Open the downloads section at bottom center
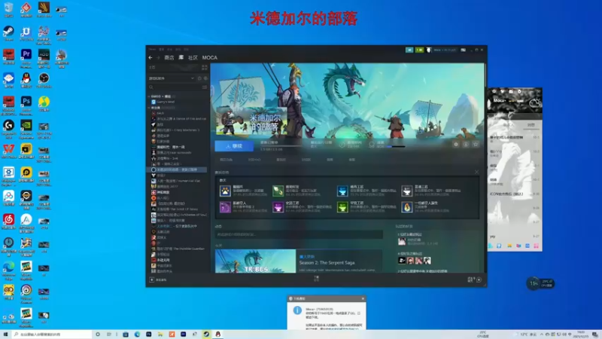Viewport: 602px width, 339px height. coord(316,279)
